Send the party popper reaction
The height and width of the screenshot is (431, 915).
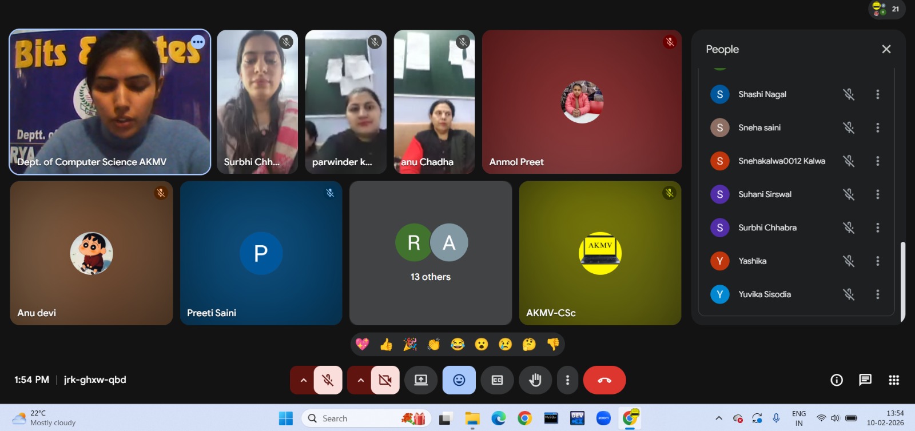pyautogui.click(x=410, y=344)
